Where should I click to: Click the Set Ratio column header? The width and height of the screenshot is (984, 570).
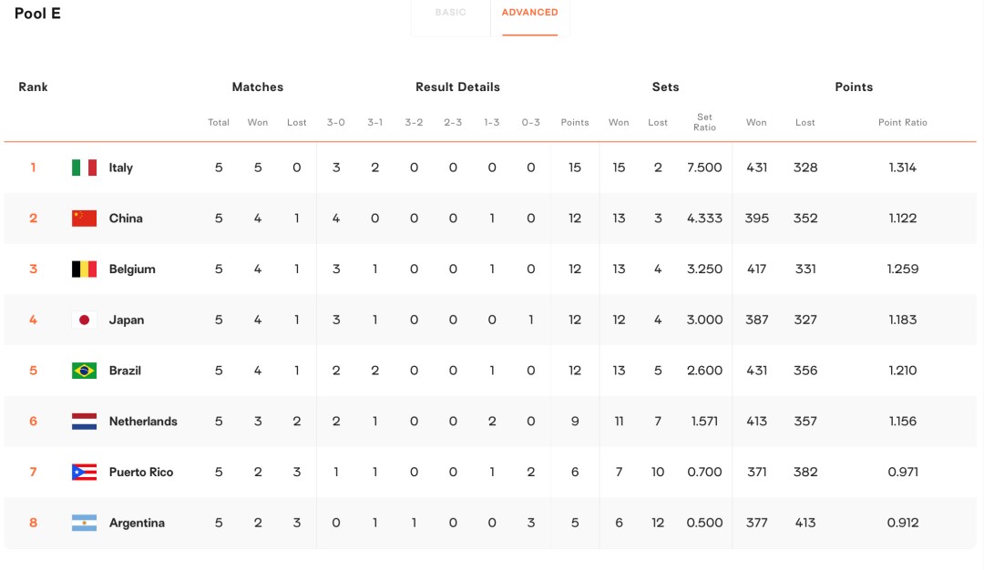pos(704,122)
